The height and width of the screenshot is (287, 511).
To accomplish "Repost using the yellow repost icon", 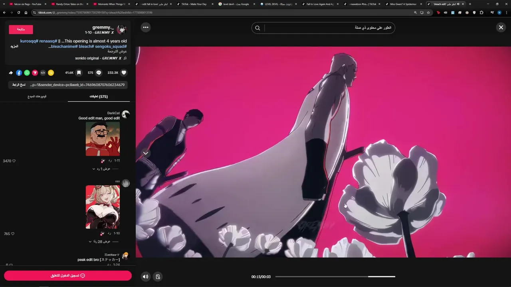I will click(x=51, y=73).
